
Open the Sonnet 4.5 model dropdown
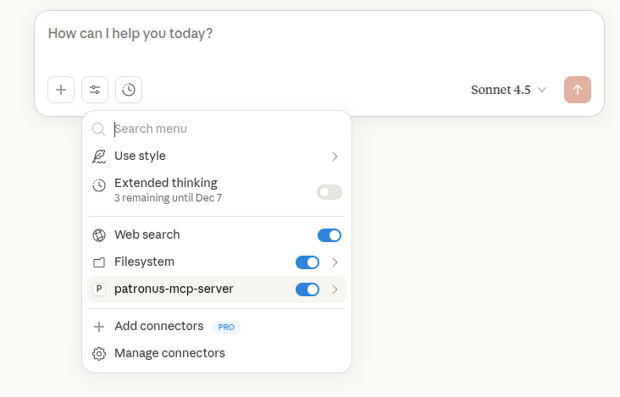pyautogui.click(x=508, y=90)
